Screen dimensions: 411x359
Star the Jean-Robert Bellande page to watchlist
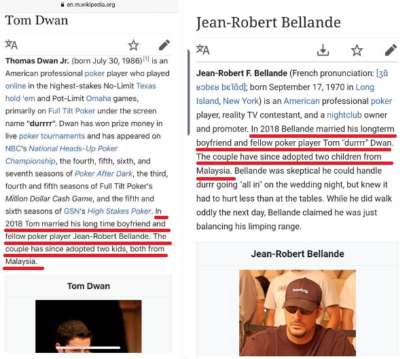(357, 50)
